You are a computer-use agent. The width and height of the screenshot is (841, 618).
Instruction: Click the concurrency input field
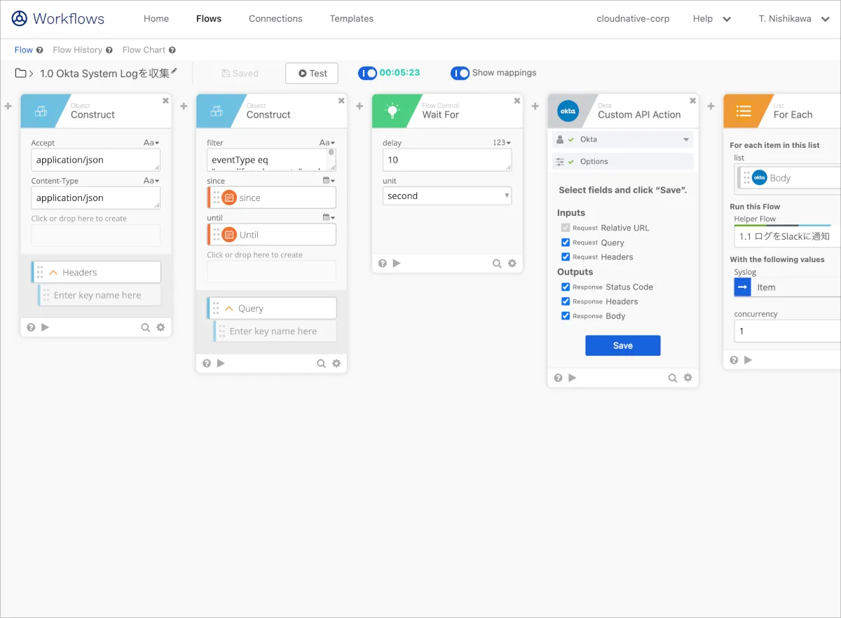(787, 331)
